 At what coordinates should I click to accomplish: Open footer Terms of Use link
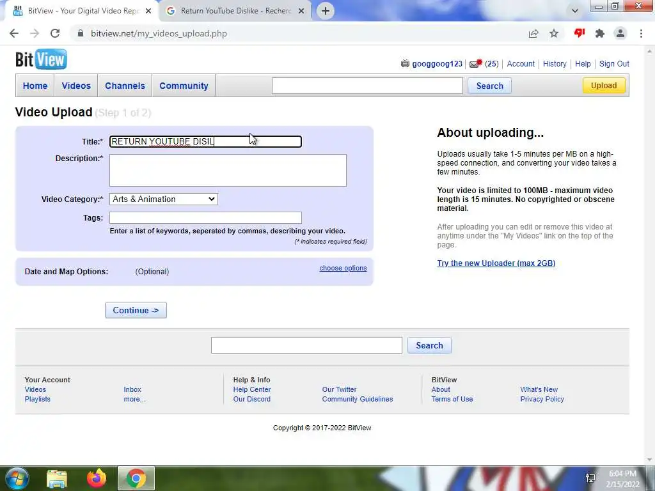click(x=452, y=399)
